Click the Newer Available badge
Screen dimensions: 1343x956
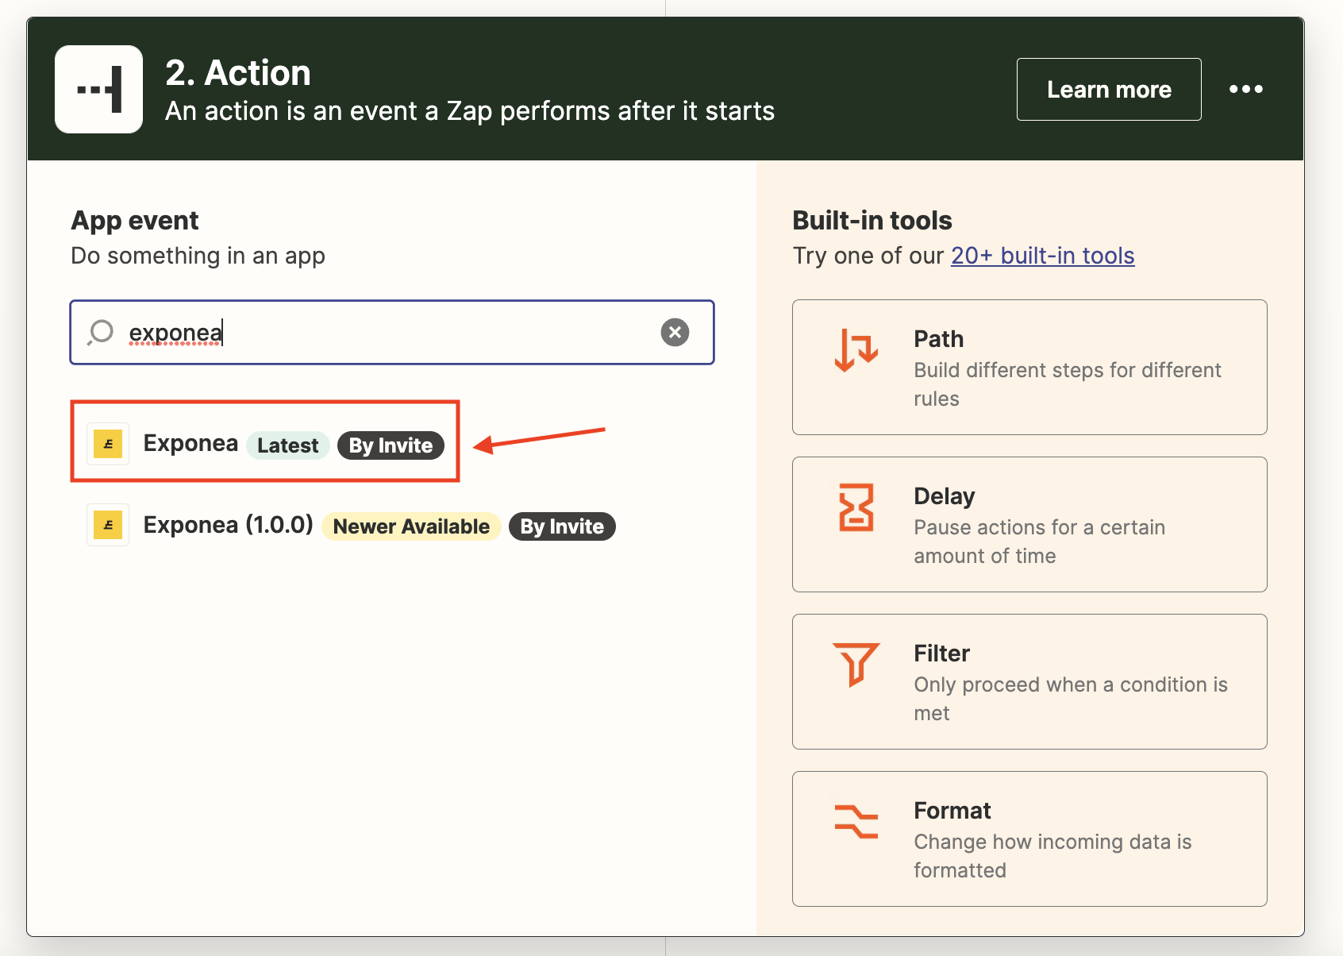411,526
